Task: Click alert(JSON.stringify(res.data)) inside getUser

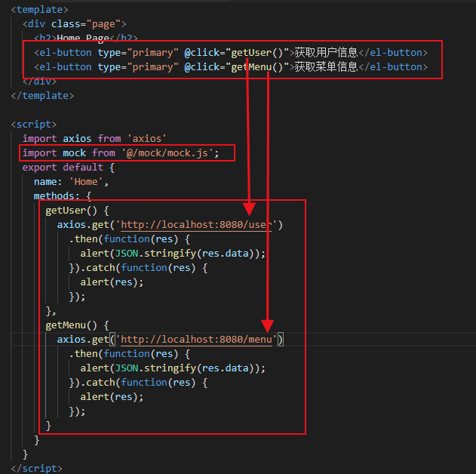Action: (173, 254)
